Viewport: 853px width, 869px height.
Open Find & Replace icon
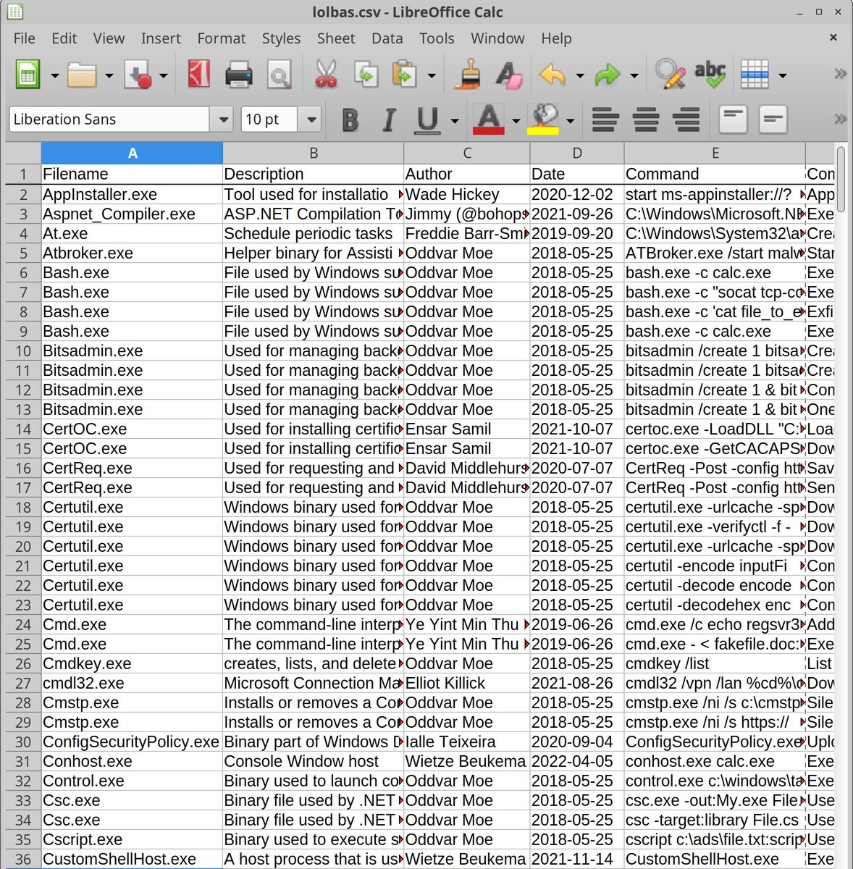[670, 75]
